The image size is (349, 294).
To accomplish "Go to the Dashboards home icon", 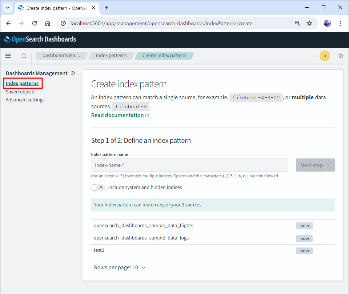I will 24,56.
